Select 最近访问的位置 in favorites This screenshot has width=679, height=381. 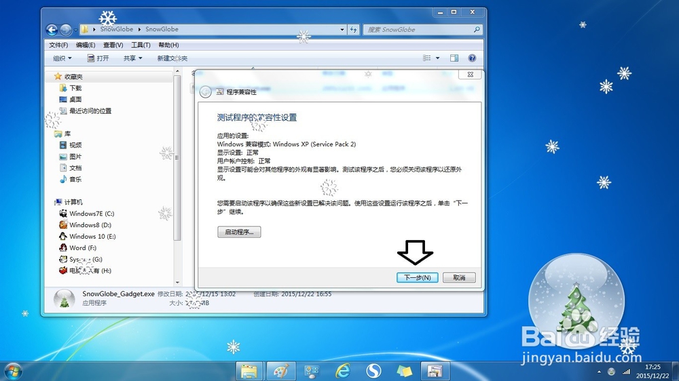tap(90, 111)
